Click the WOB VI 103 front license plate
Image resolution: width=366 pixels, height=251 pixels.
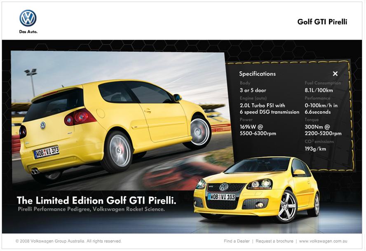(x=221, y=197)
